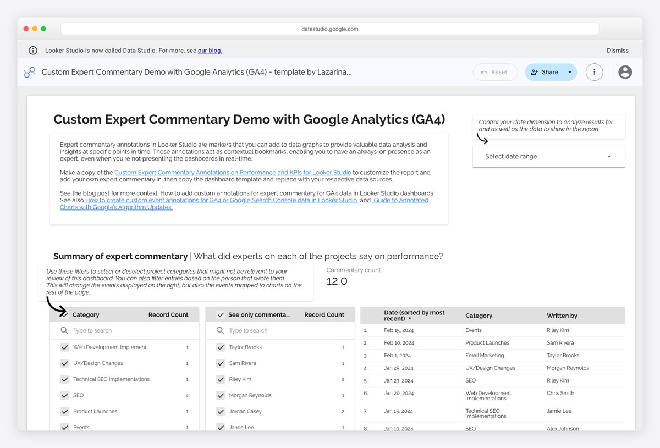Screen dimensions: 660x448
Task: Uncheck Technical SEO Implementations category
Action: (64, 379)
